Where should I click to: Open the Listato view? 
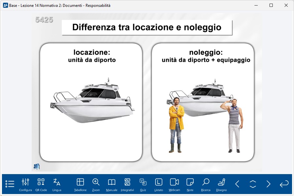[159, 184]
